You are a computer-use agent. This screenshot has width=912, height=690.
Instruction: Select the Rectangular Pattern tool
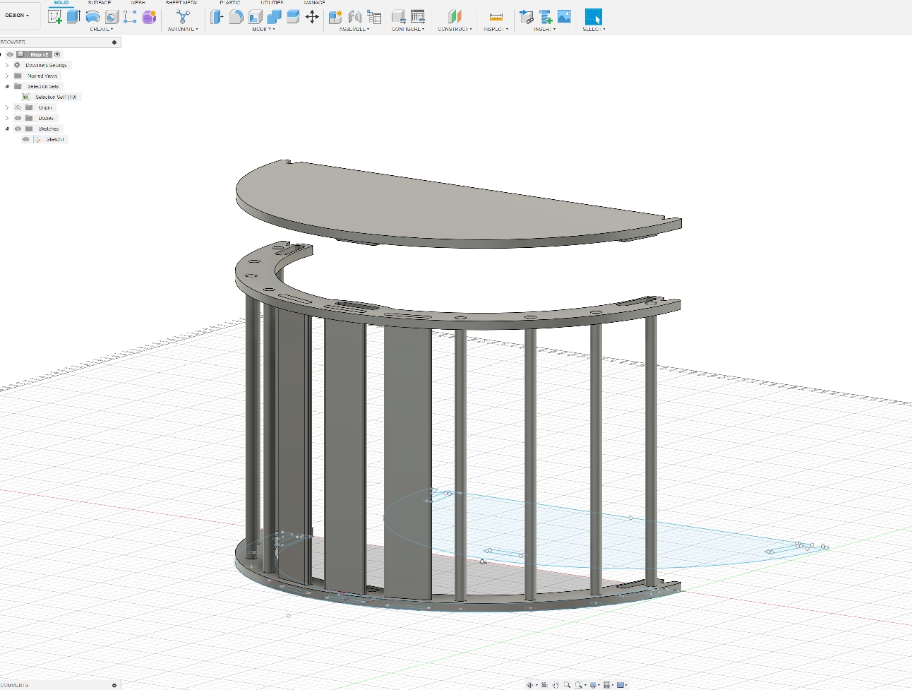(130, 16)
